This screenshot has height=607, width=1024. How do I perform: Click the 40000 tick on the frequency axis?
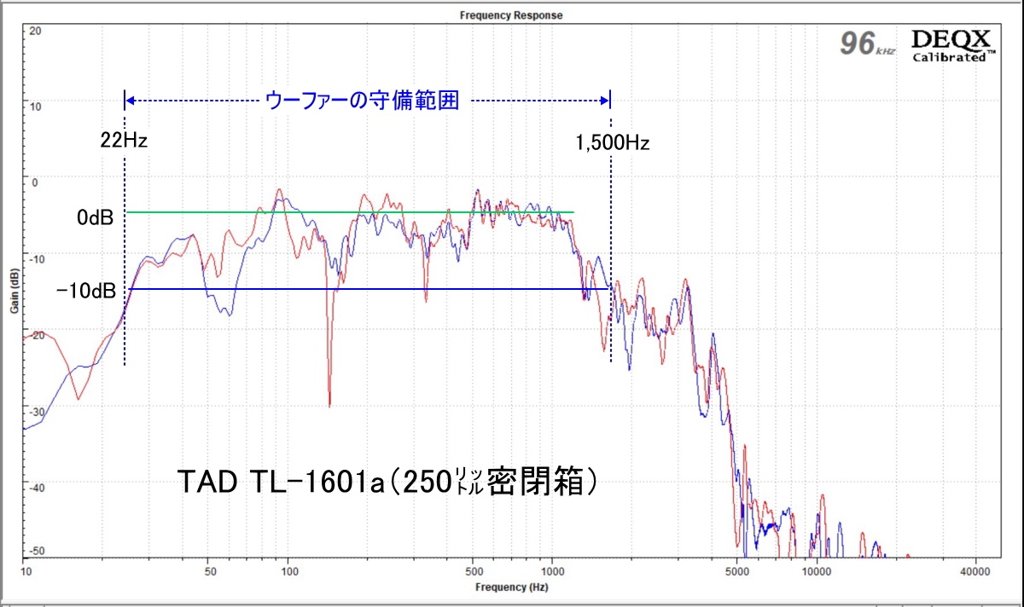pos(975,570)
